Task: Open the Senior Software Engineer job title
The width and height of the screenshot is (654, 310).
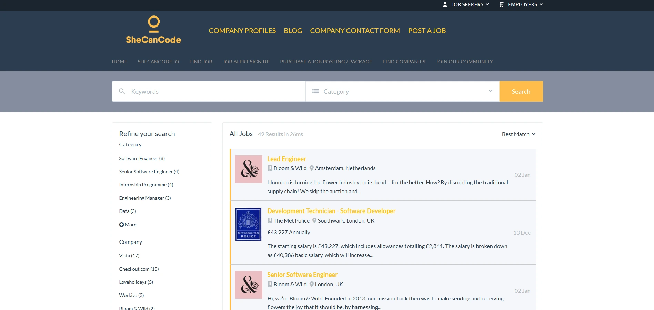Action: 302,275
